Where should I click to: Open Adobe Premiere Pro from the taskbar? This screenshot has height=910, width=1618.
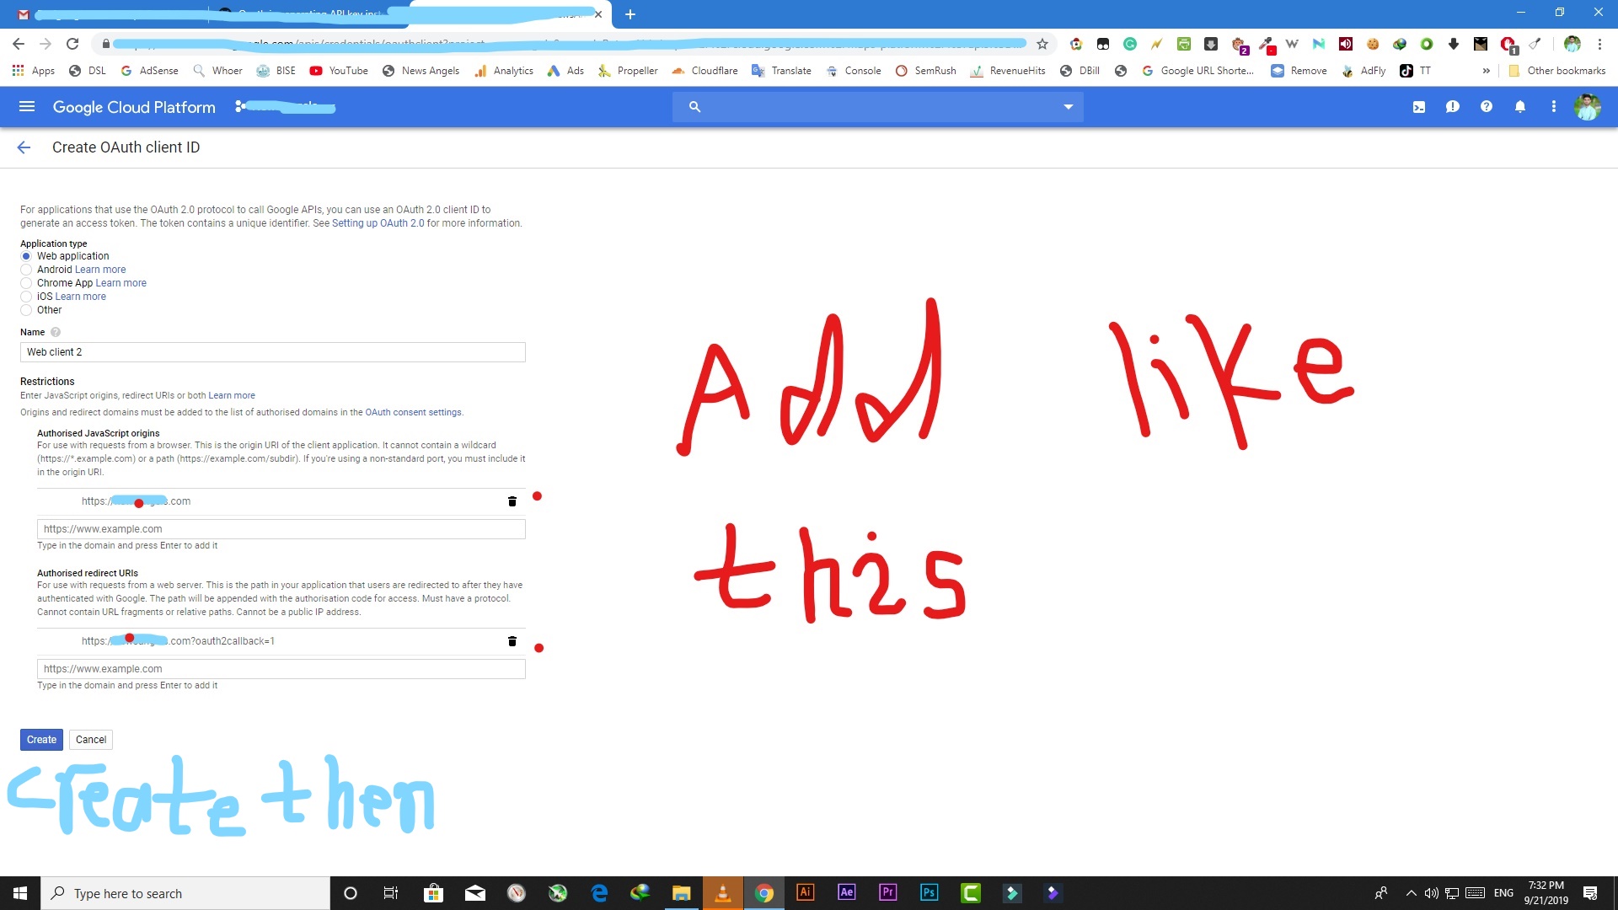click(888, 893)
